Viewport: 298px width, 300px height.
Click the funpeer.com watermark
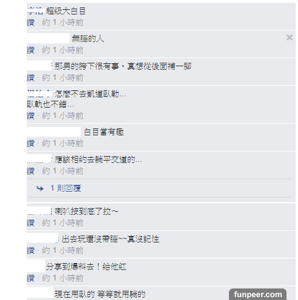pyautogui.click(x=258, y=294)
